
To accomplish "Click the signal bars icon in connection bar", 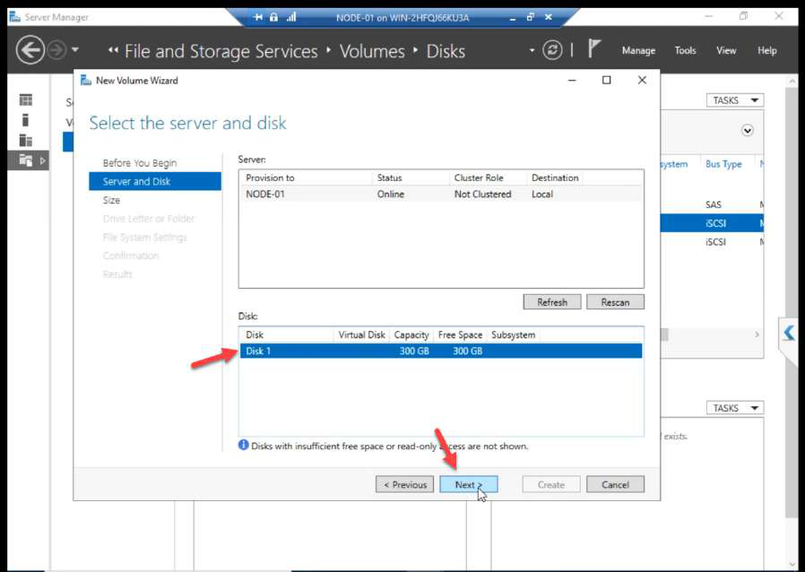I will [291, 17].
